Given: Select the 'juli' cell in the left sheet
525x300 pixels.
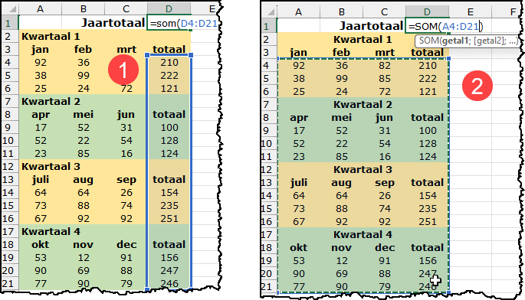Looking at the screenshot, I should (x=40, y=179).
